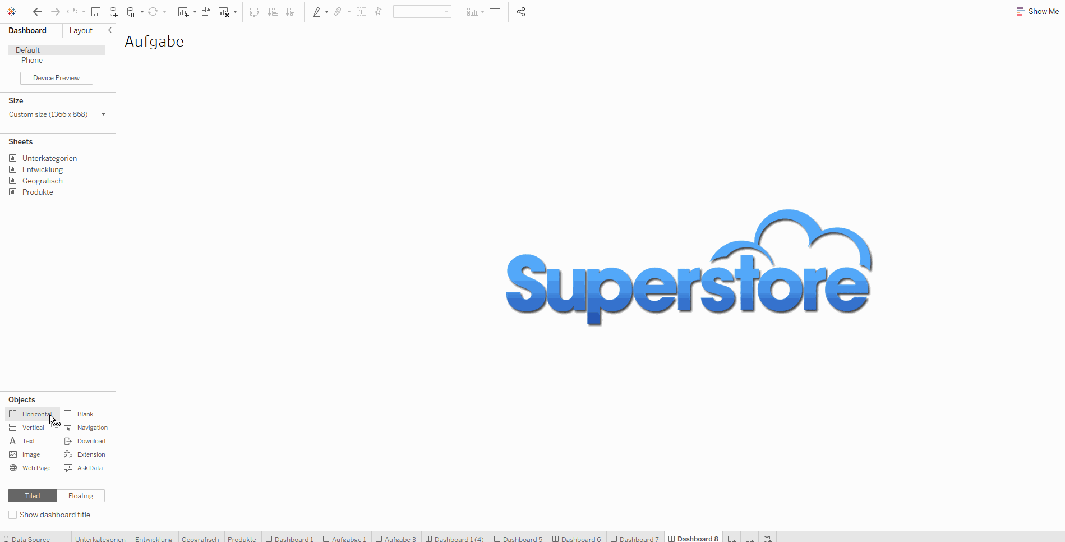Redo with the forward arrow icon
The image size is (1065, 542).
pos(55,12)
